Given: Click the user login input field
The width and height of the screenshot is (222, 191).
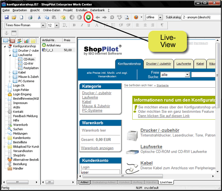Looking at the screenshot, I should [x=100, y=172].
